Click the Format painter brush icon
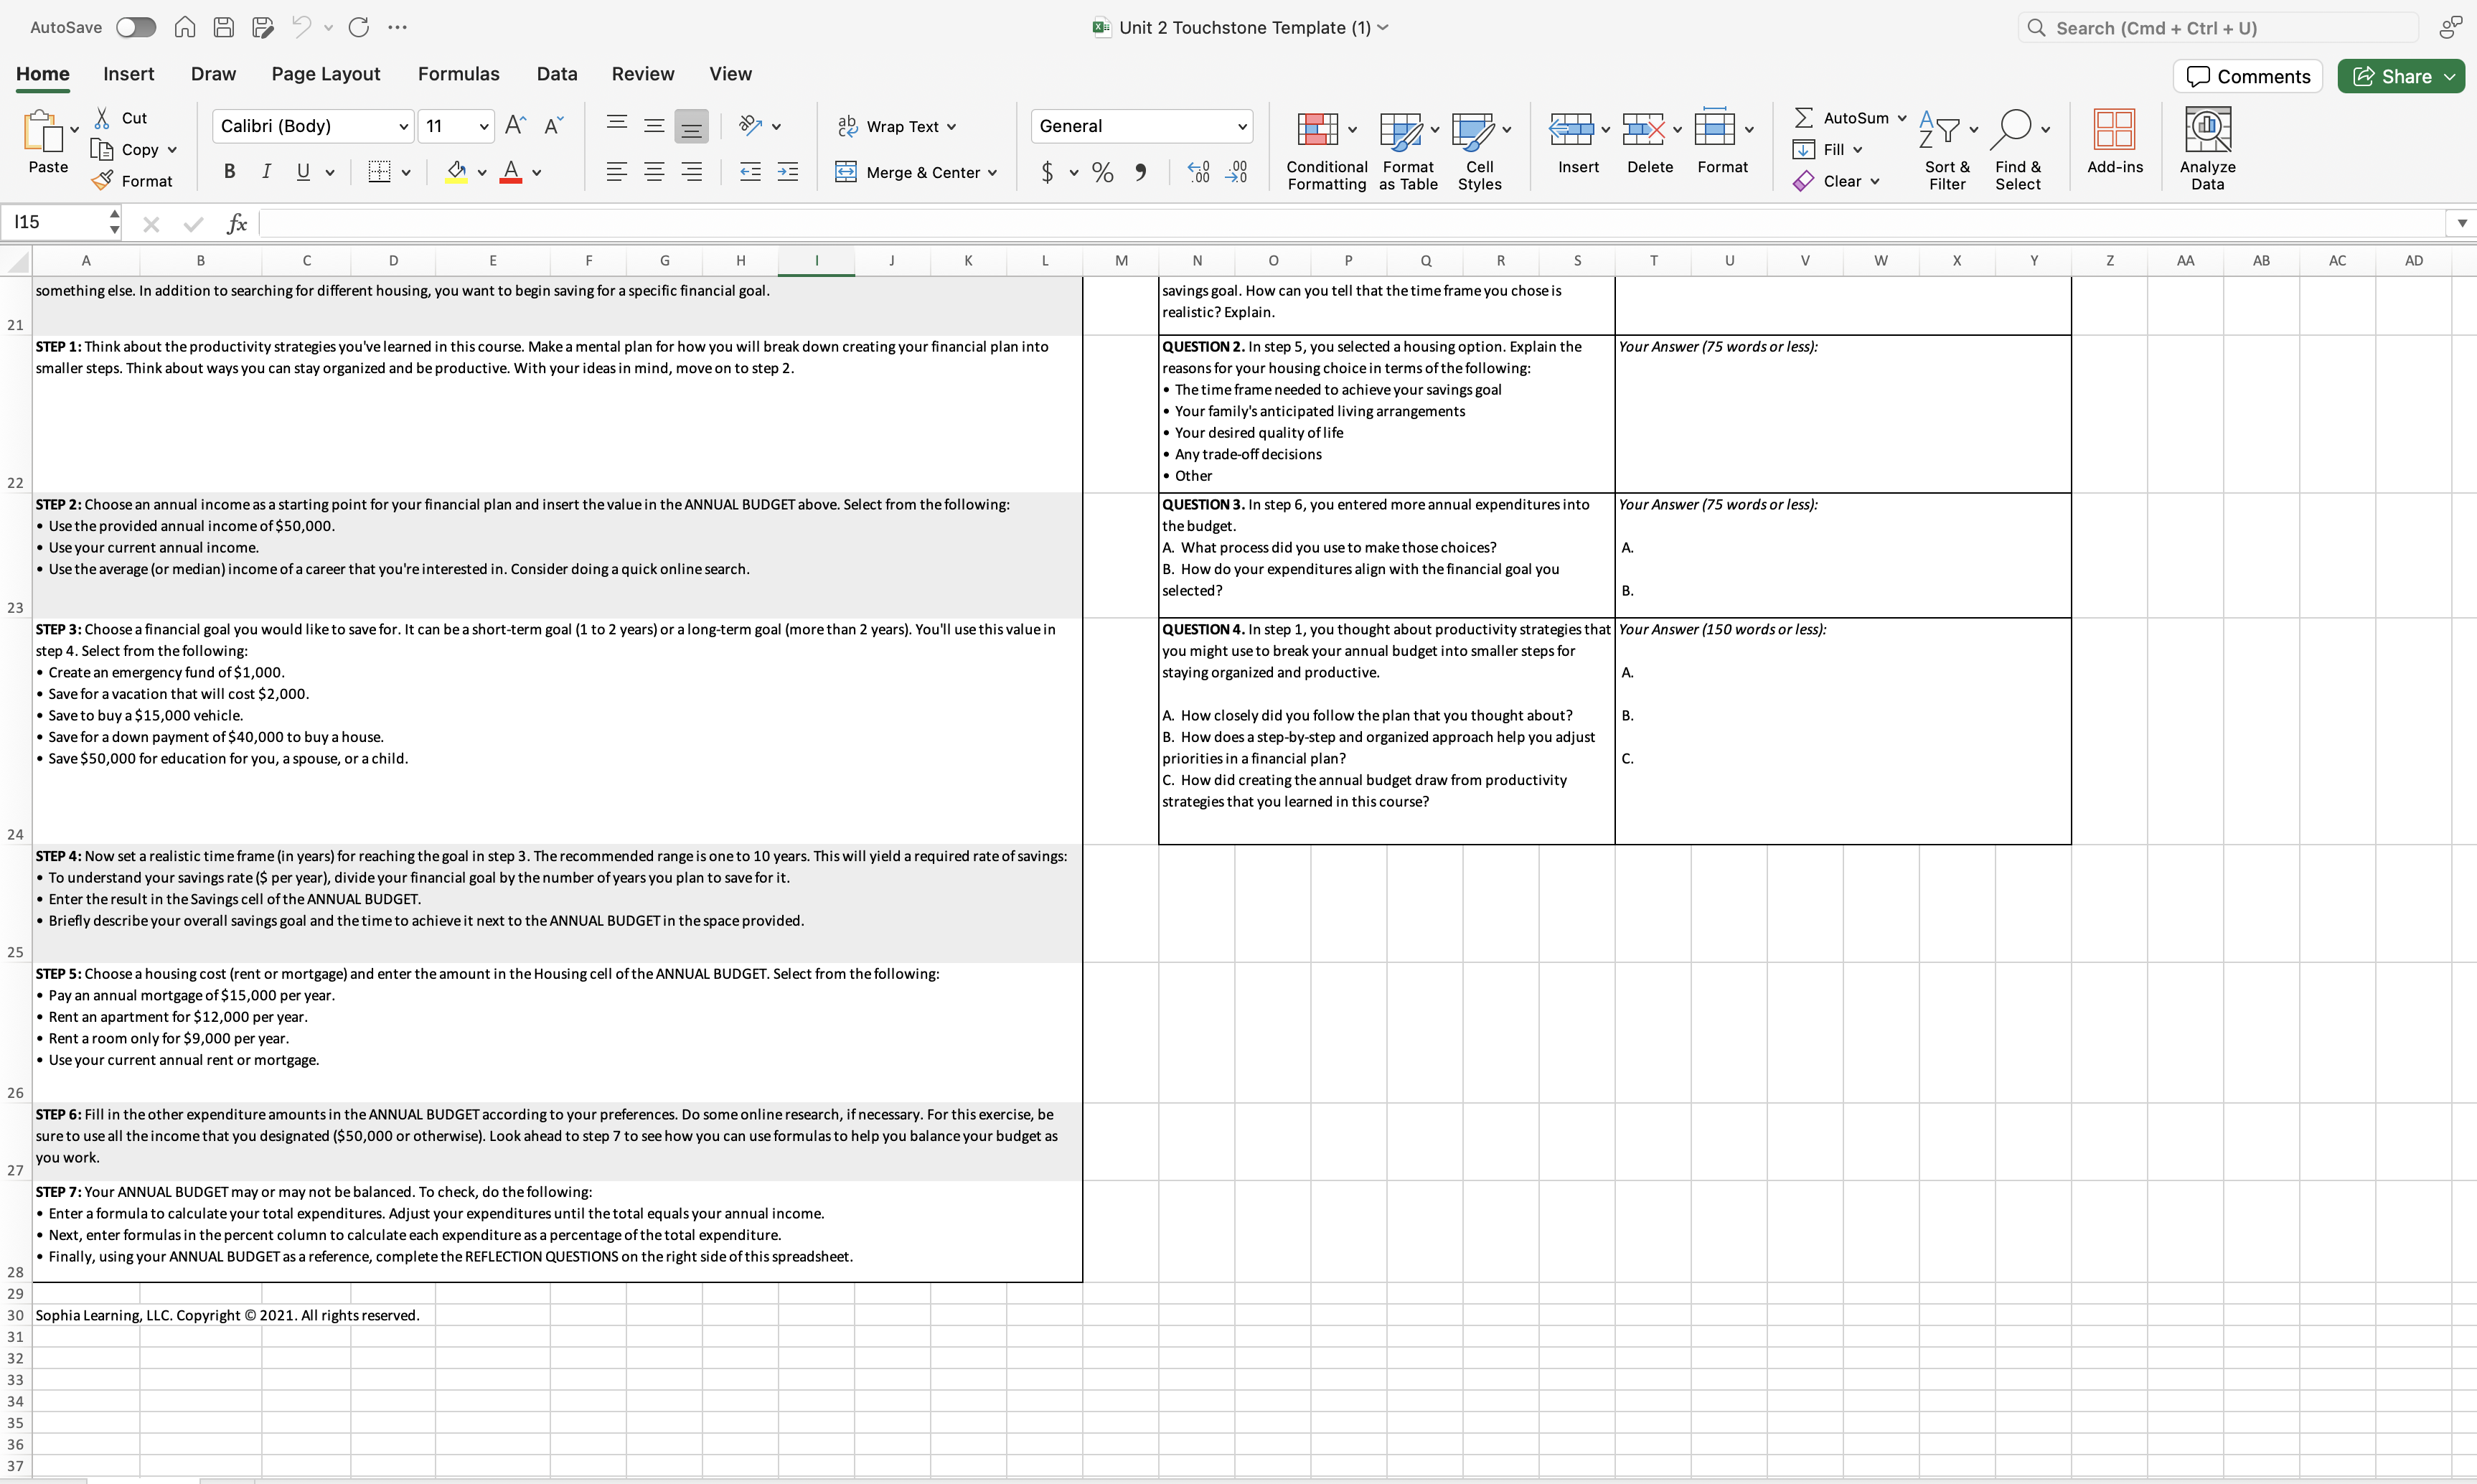2477x1484 pixels. point(102,181)
